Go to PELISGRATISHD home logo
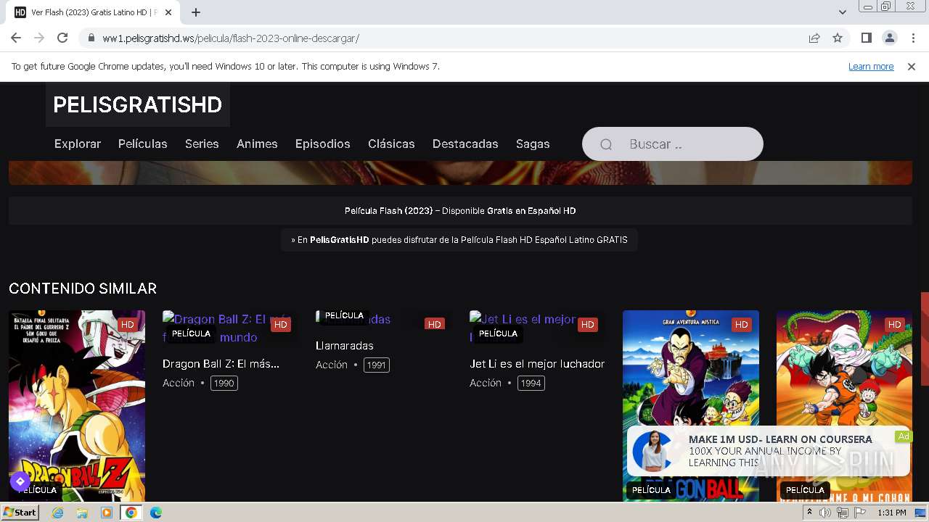The width and height of the screenshot is (929, 522). pos(137,104)
